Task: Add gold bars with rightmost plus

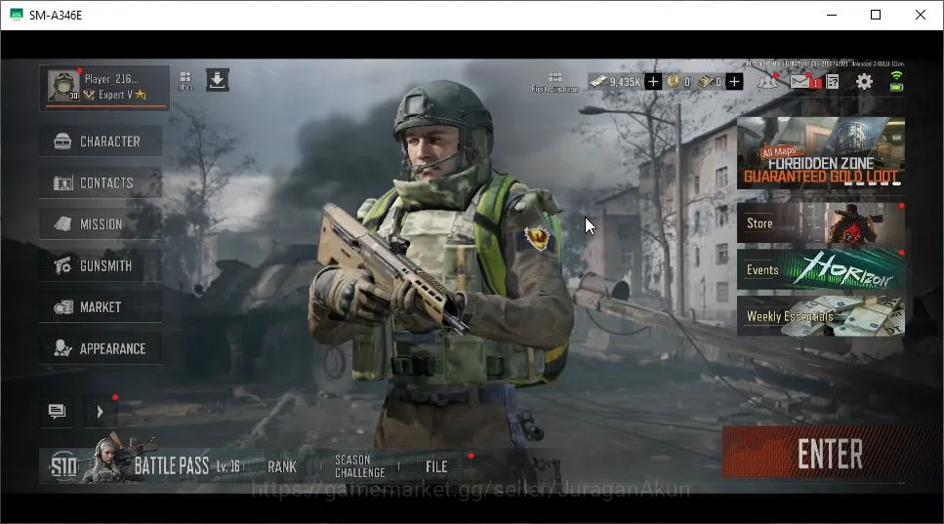Action: (x=734, y=81)
